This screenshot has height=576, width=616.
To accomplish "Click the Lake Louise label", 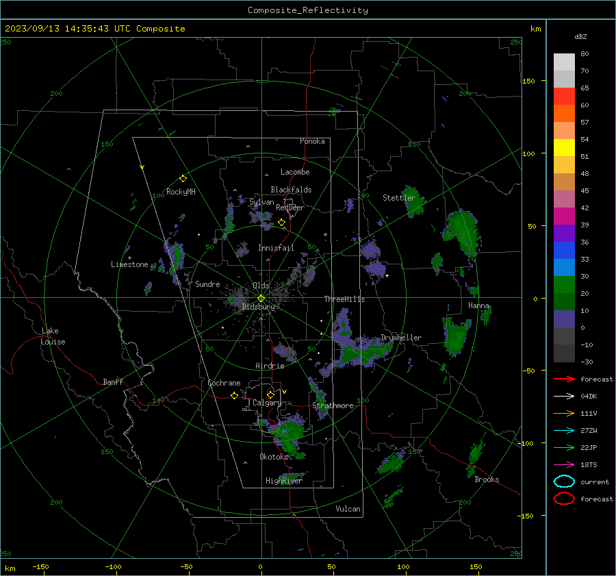I will (x=53, y=336).
